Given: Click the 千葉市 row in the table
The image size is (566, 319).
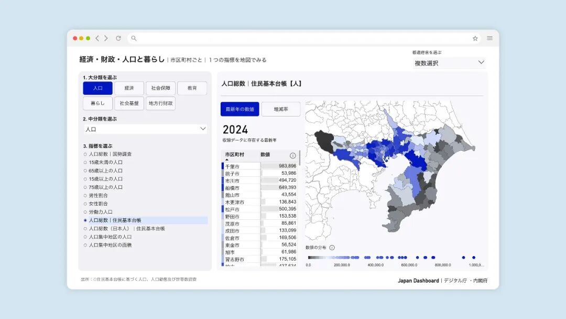Looking at the screenshot, I should [x=259, y=166].
